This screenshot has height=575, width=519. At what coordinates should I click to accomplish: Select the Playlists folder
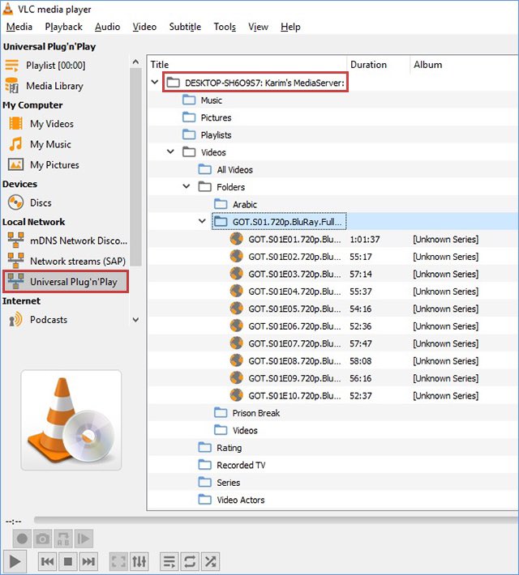coord(207,135)
